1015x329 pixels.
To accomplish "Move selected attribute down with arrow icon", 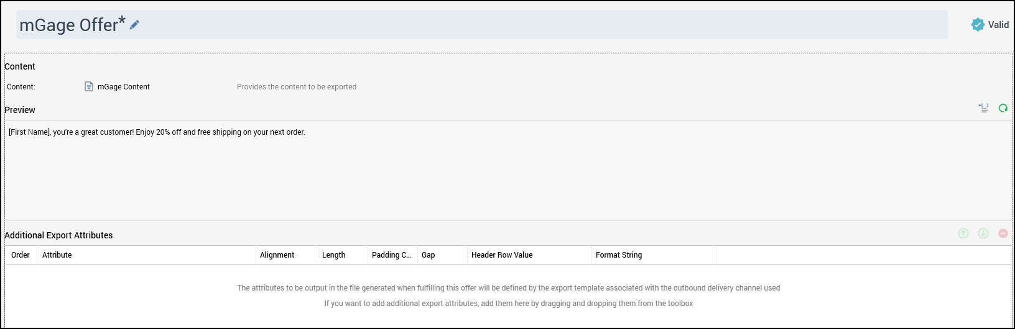I will pos(983,233).
